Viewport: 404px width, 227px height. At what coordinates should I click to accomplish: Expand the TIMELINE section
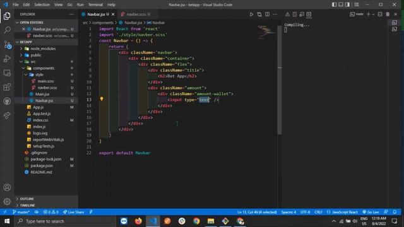click(x=46, y=205)
